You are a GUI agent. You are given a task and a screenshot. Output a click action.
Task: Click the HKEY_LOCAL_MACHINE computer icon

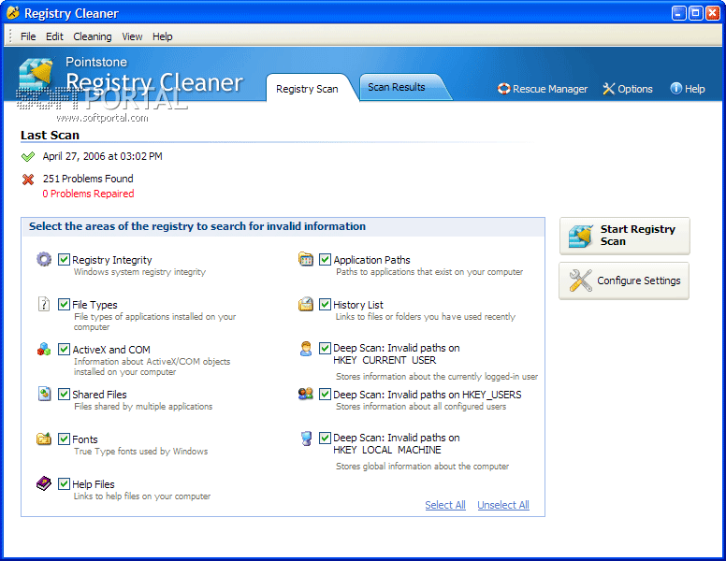coord(306,439)
